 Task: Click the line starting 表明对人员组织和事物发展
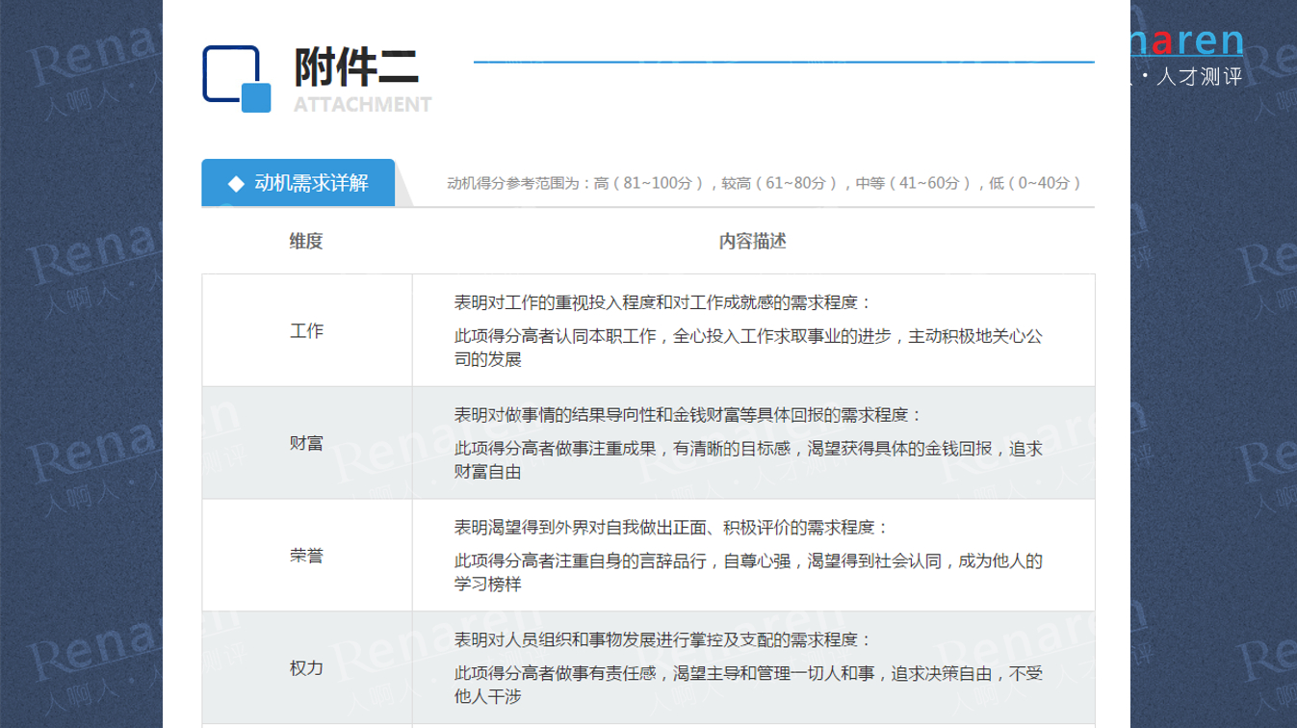(x=662, y=639)
